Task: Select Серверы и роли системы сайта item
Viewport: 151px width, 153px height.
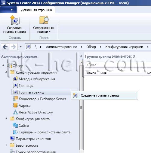Action: (x=45, y=132)
